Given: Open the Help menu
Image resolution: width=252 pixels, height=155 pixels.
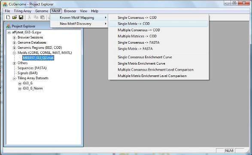Looking at the screenshot, I should [94, 11].
